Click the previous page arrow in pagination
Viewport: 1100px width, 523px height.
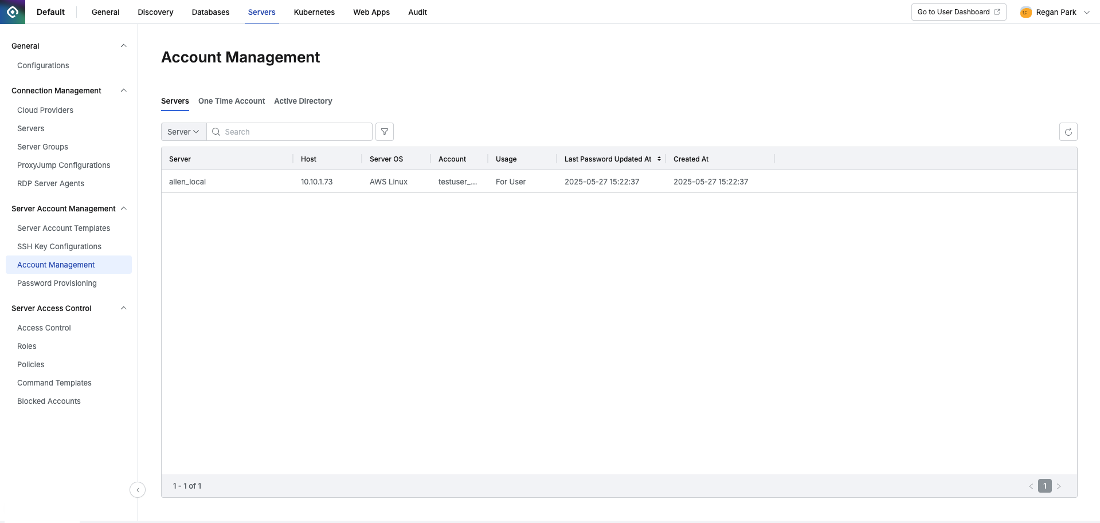(1031, 486)
